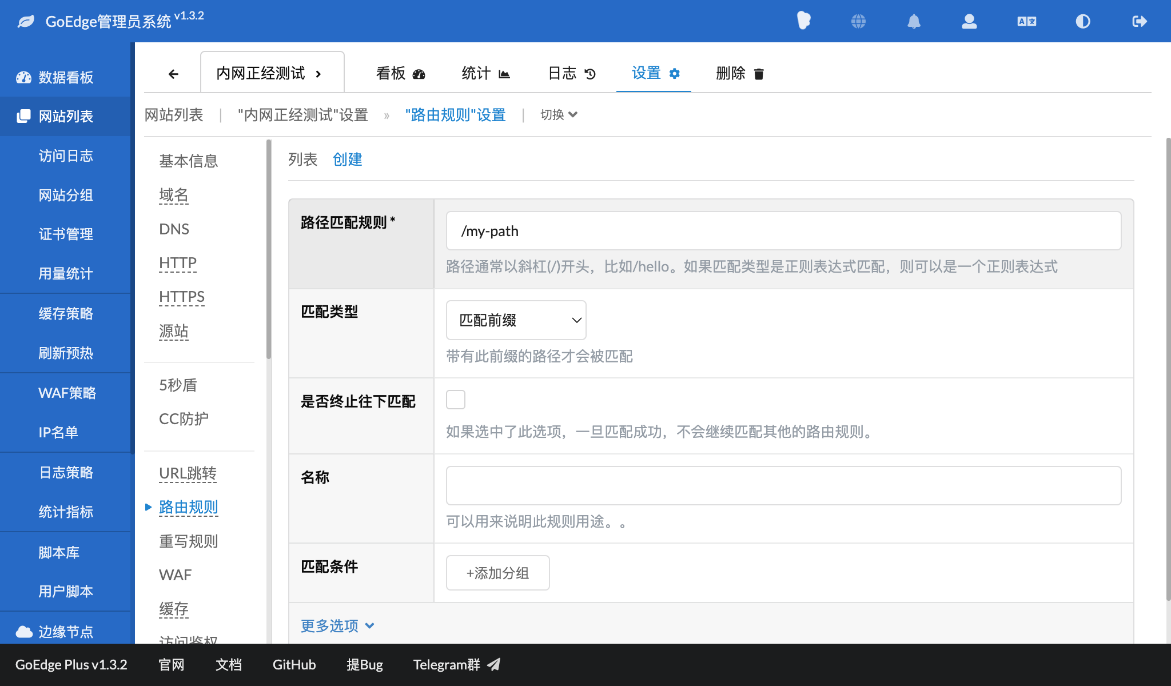Open 用户脚本 in sidebar
Image resolution: width=1171 pixels, height=686 pixels.
pyautogui.click(x=66, y=591)
